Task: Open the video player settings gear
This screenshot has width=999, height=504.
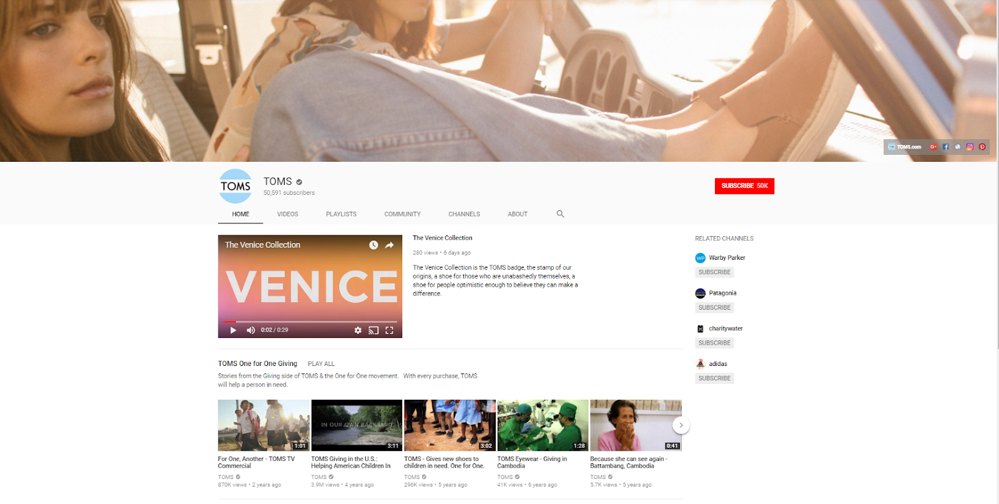Action: (358, 330)
